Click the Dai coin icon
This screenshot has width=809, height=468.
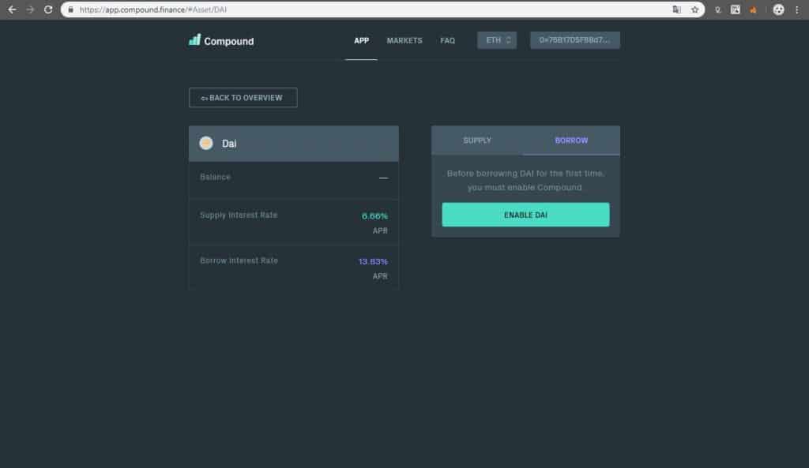206,144
